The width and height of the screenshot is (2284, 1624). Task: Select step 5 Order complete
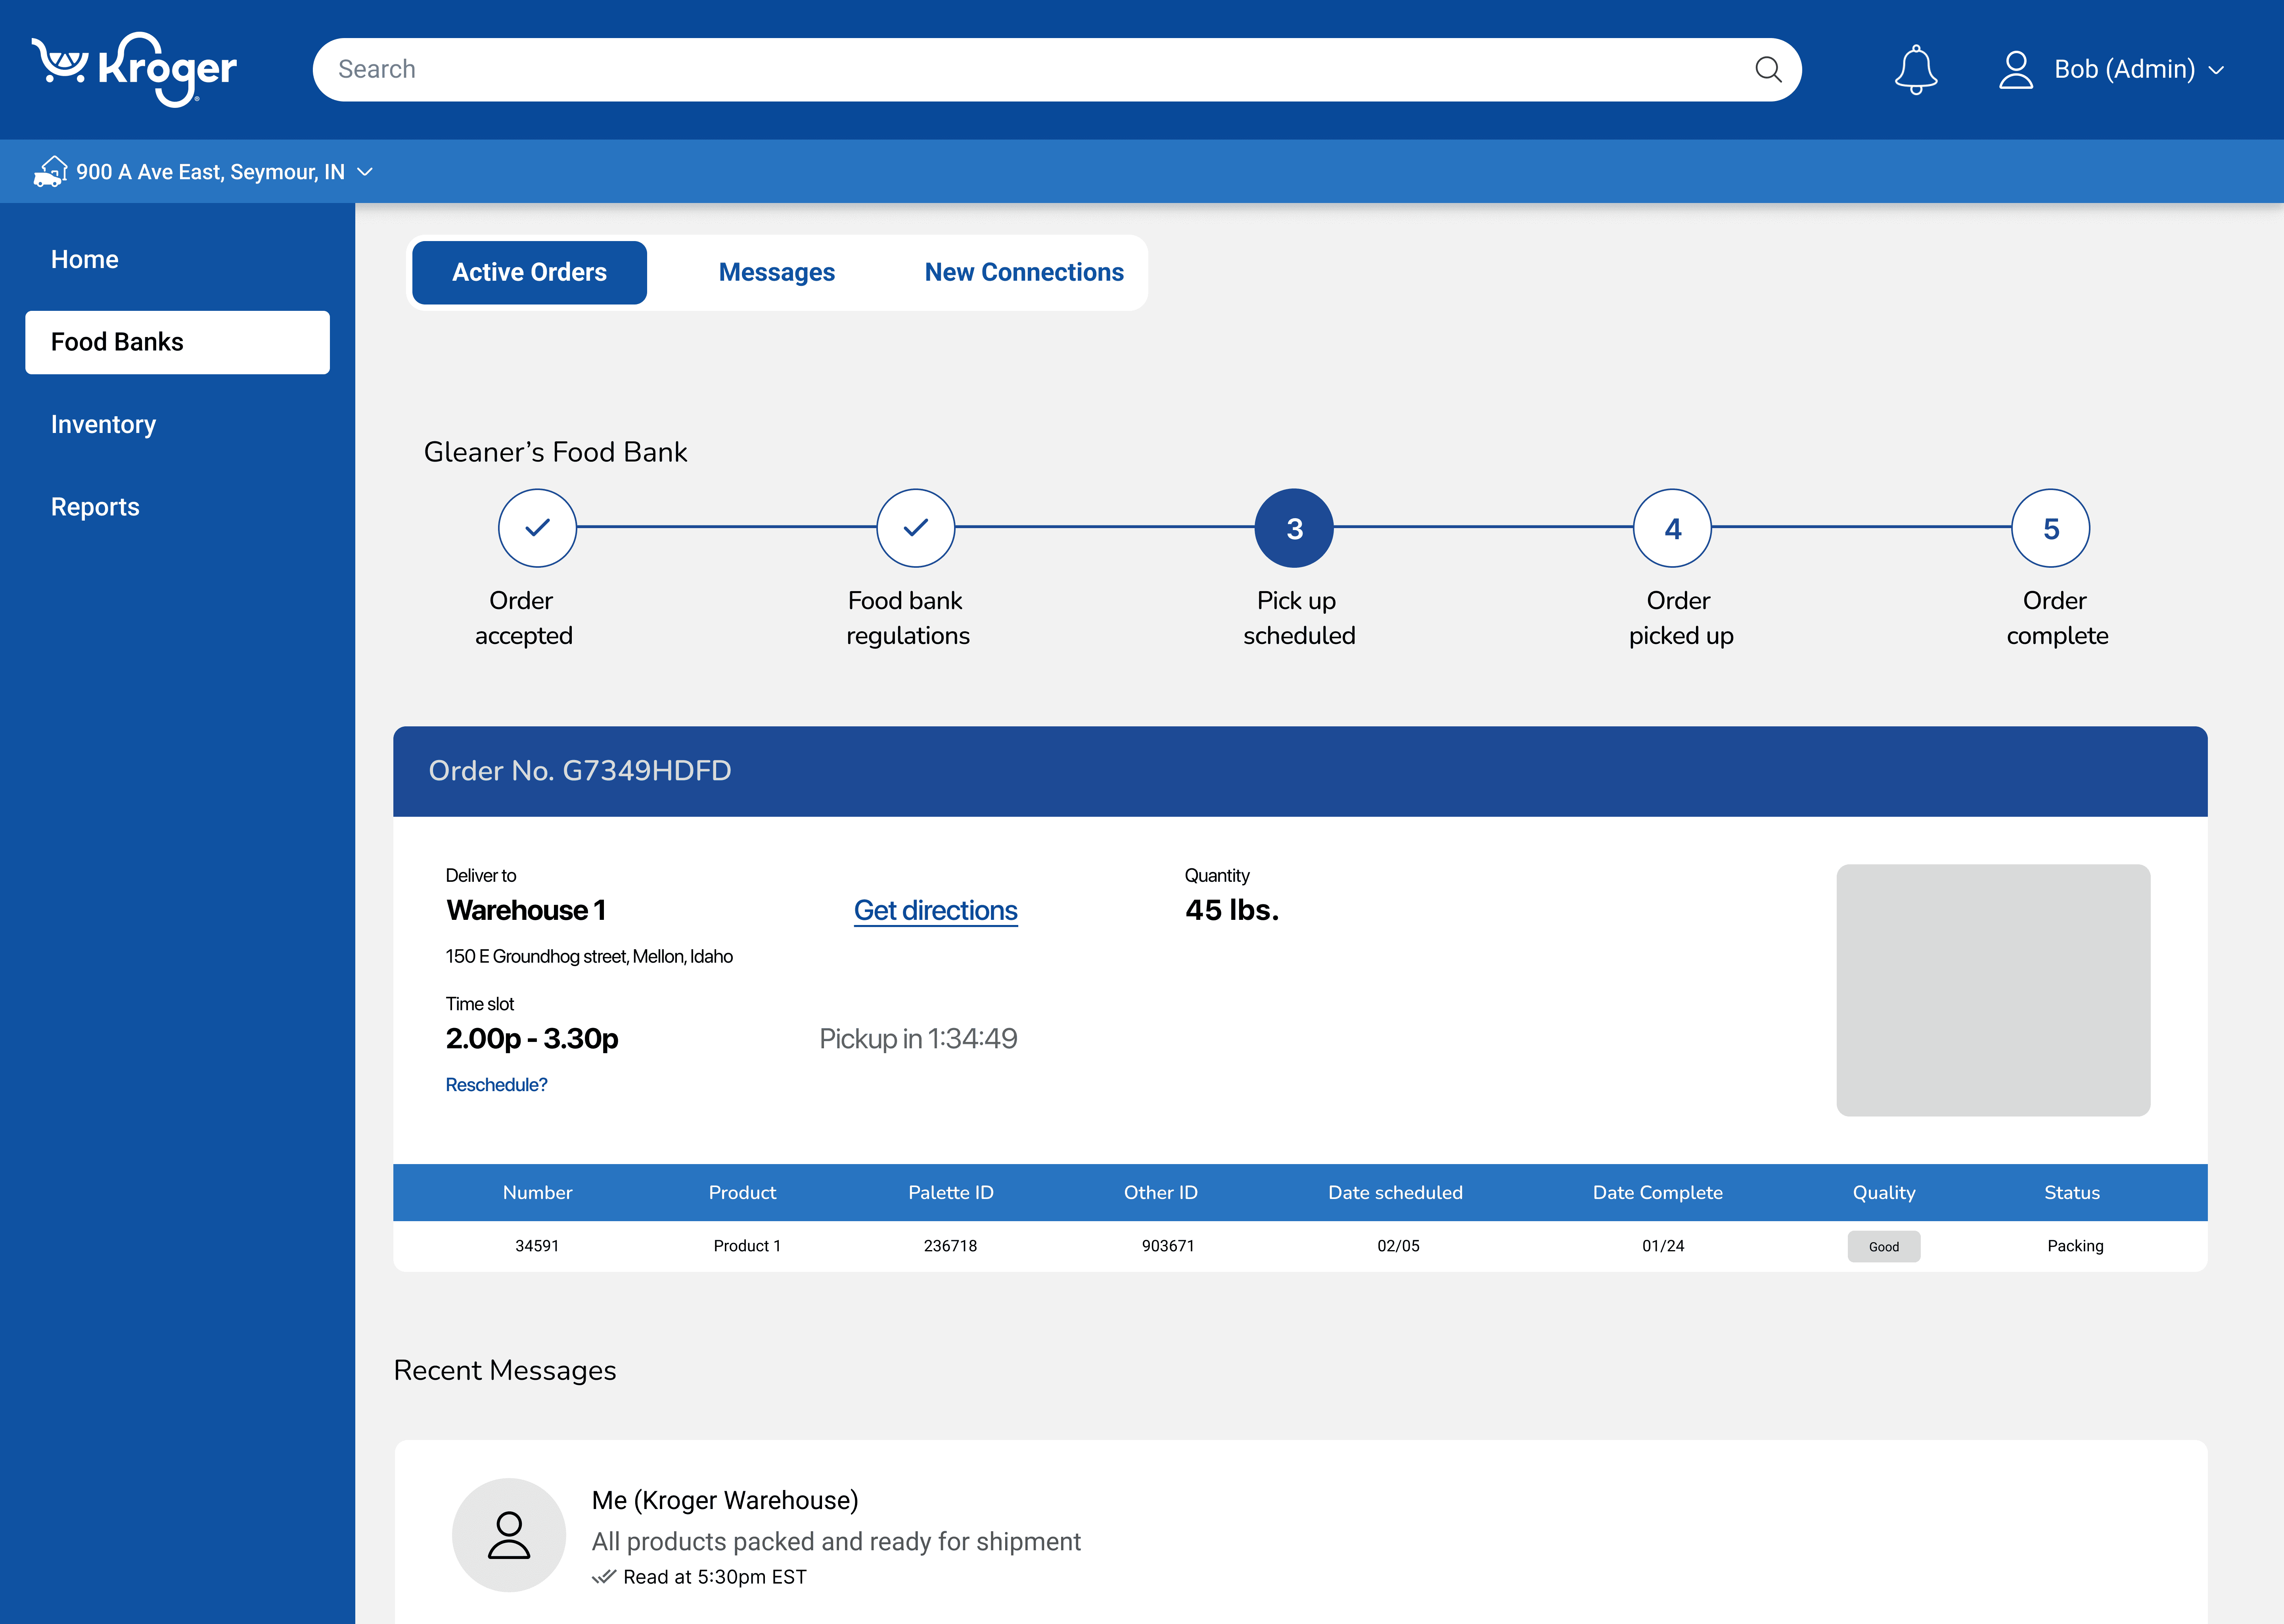(x=2050, y=528)
